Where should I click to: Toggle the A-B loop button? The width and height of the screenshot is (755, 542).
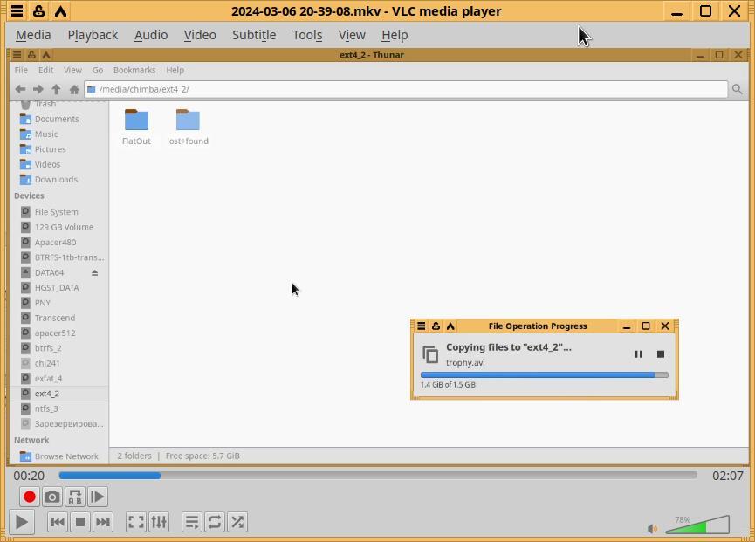75,497
